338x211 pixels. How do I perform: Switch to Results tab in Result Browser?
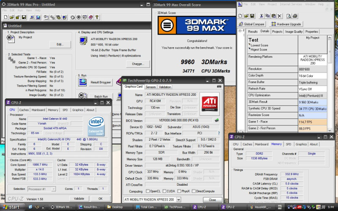[x=253, y=32]
